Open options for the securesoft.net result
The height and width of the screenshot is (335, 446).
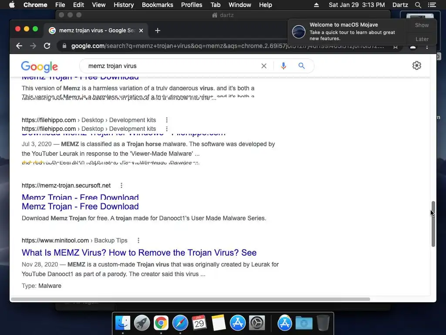(x=122, y=185)
